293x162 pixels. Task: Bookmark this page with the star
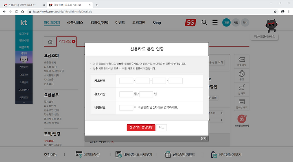pyautogui.click(x=275, y=11)
